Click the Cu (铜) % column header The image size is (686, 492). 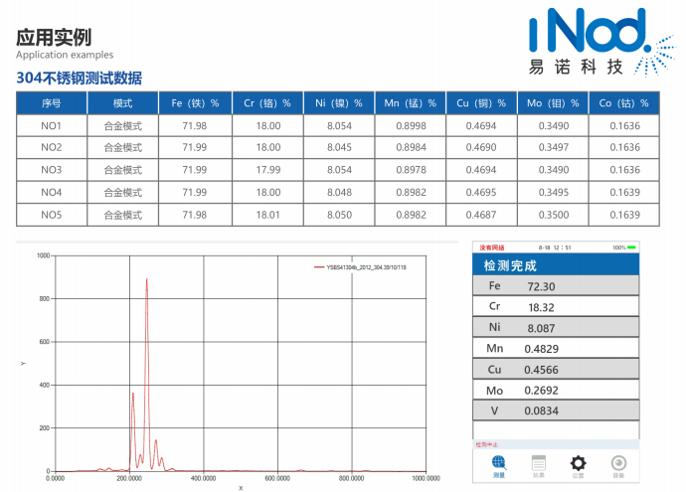[x=481, y=103]
